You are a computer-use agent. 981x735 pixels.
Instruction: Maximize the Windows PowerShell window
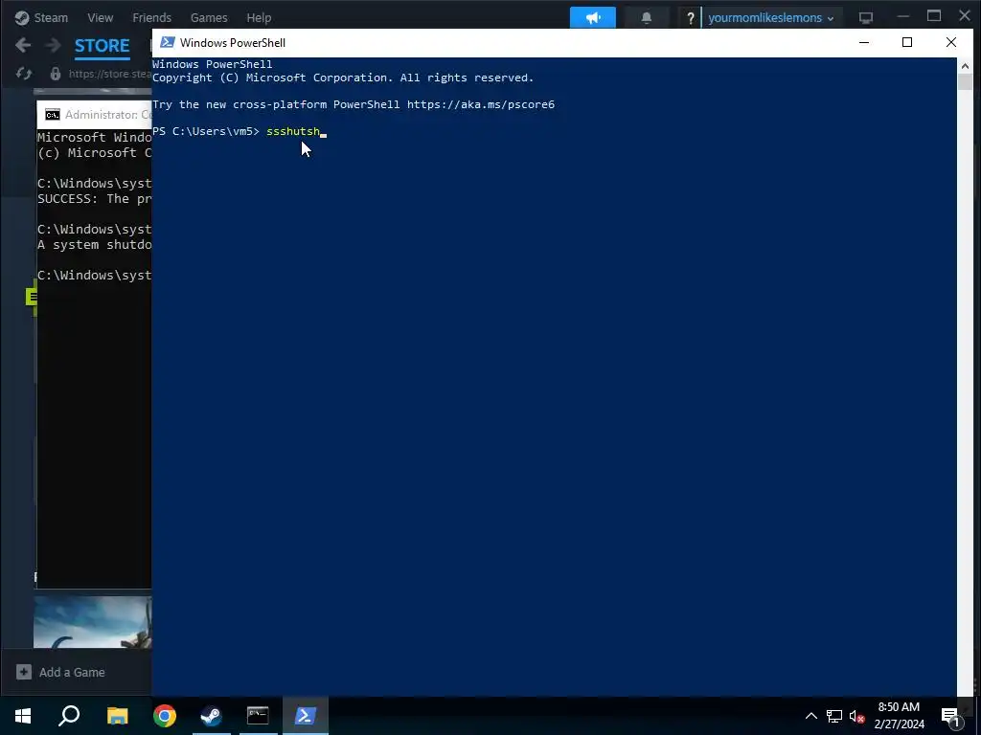[x=907, y=42]
